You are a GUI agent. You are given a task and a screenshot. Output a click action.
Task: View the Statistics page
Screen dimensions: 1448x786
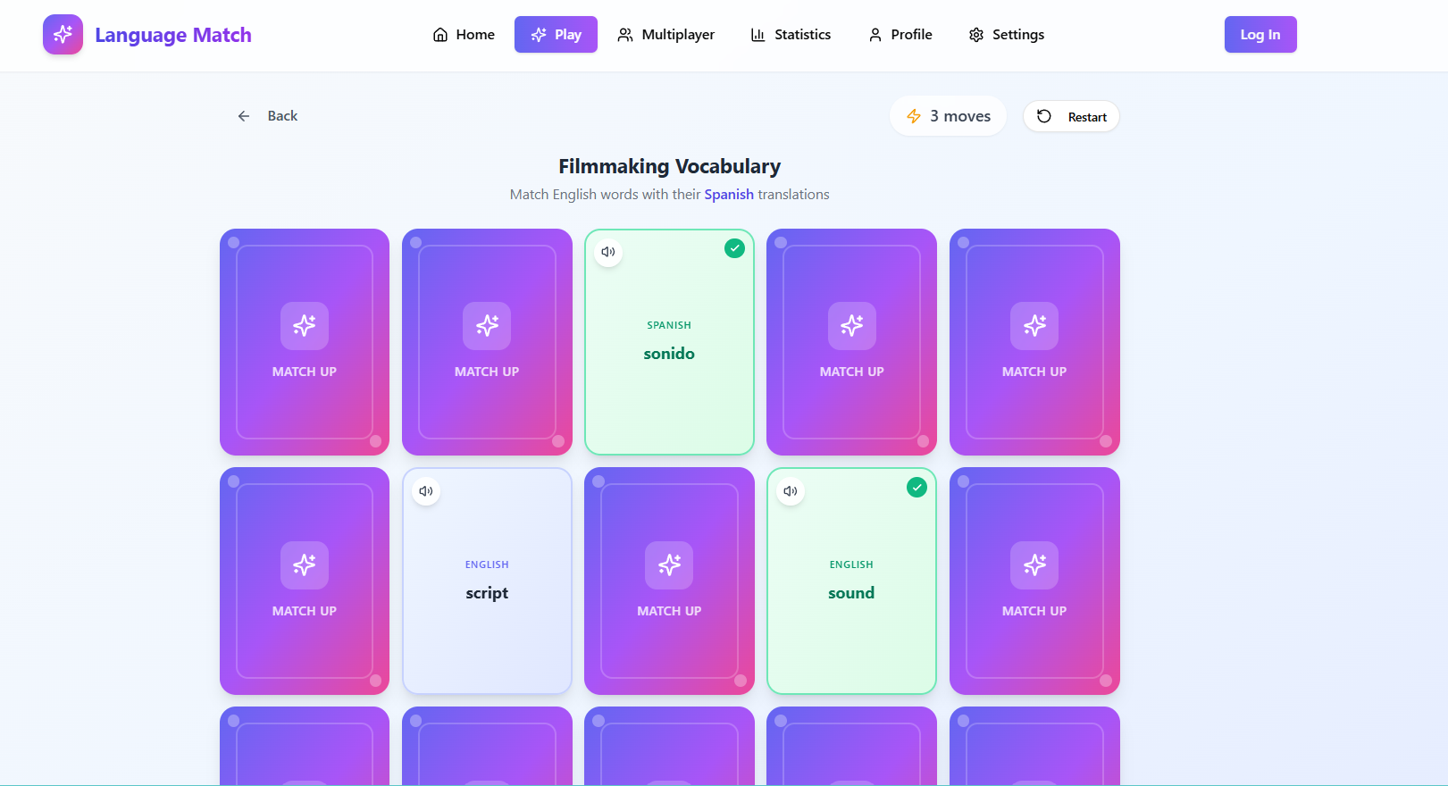coord(791,35)
